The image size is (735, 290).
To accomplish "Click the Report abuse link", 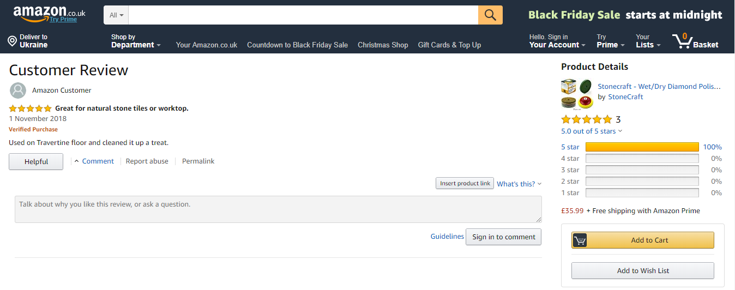I will coord(147,161).
